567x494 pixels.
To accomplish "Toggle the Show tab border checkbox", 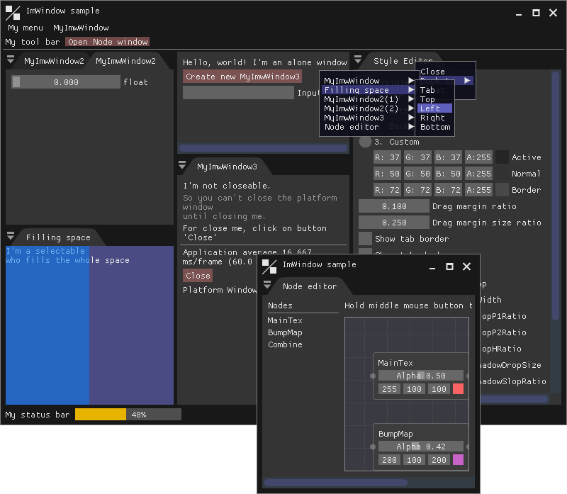I will click(x=365, y=239).
